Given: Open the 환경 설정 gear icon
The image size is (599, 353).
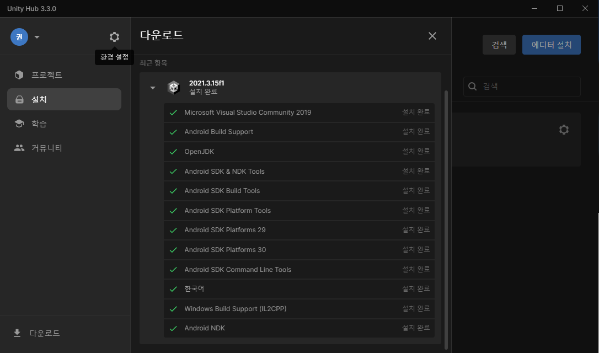Looking at the screenshot, I should [x=114, y=37].
